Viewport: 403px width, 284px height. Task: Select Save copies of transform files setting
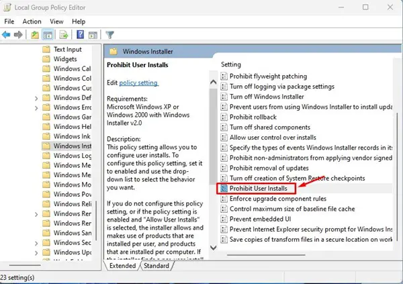pyautogui.click(x=306, y=239)
